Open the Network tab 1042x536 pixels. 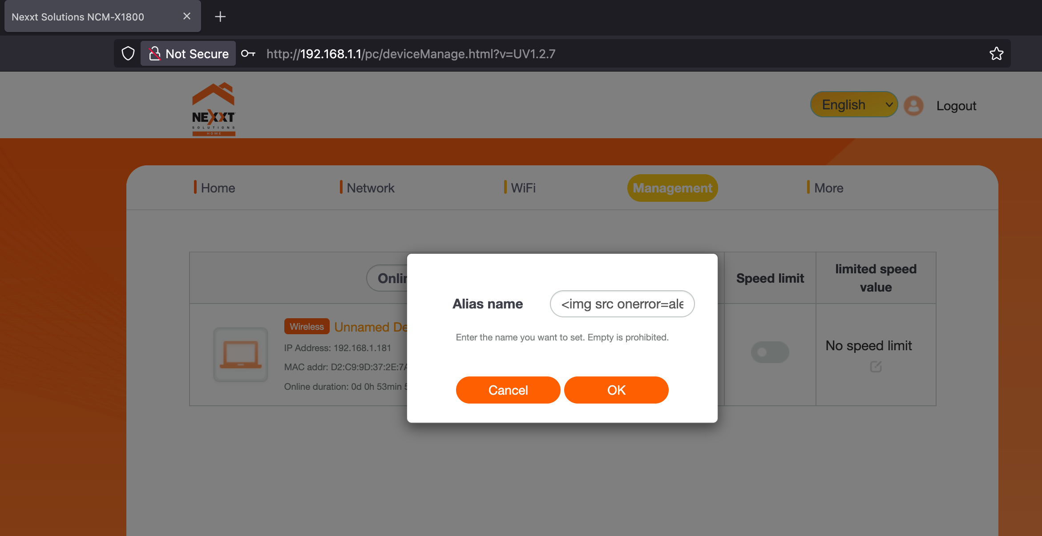click(367, 188)
